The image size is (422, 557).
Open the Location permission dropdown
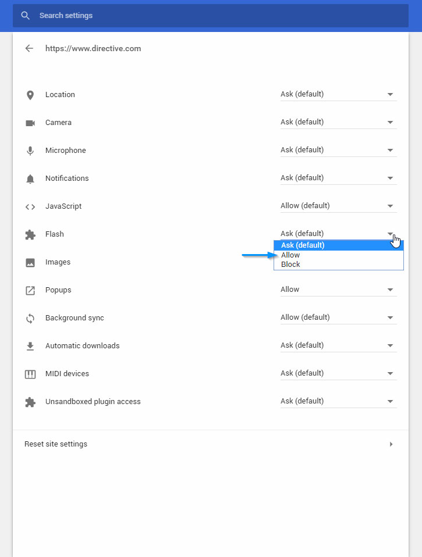(x=338, y=94)
